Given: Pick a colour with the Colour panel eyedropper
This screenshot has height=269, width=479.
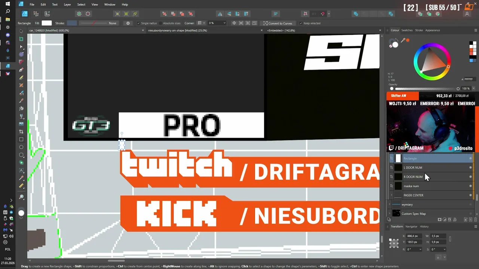Looking at the screenshot, I should click(x=403, y=40).
